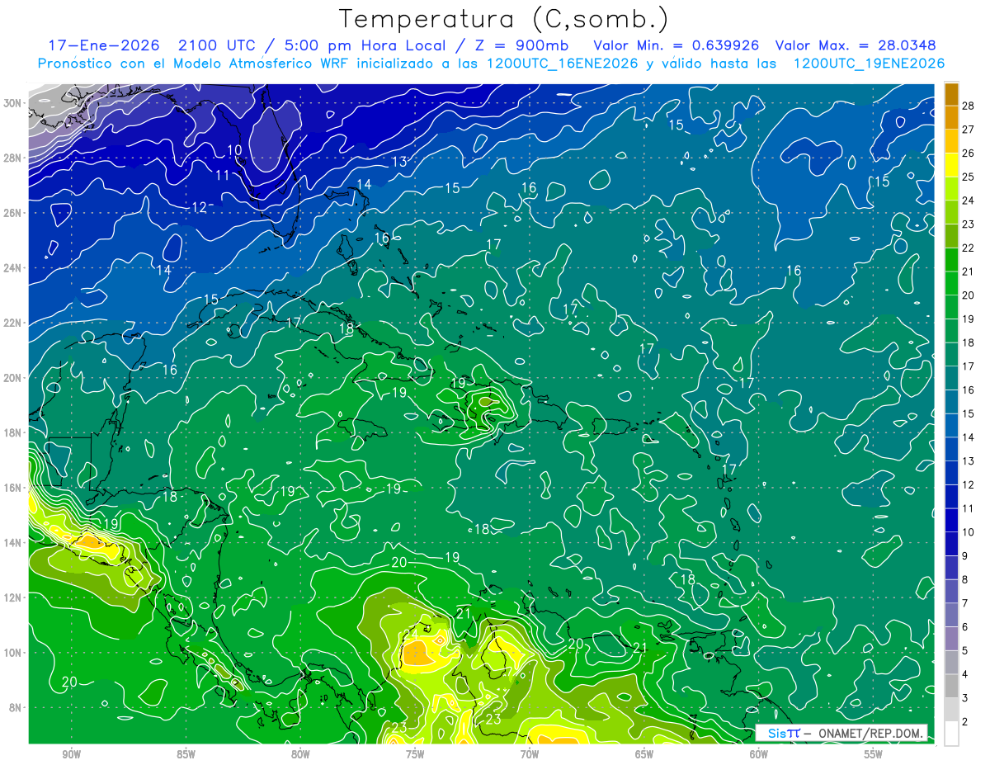Image resolution: width=990 pixels, height=765 pixels.
Task: Click the 20N latitude axis label
Action: (14, 378)
